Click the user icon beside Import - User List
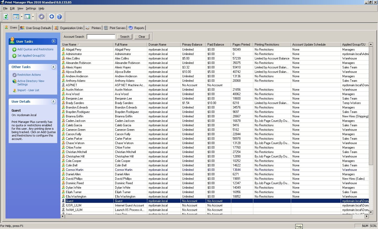Viewport: 378px width, 229px height. (x=14, y=90)
